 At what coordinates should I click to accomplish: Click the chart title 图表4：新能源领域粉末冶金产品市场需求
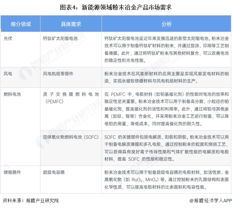116,7
